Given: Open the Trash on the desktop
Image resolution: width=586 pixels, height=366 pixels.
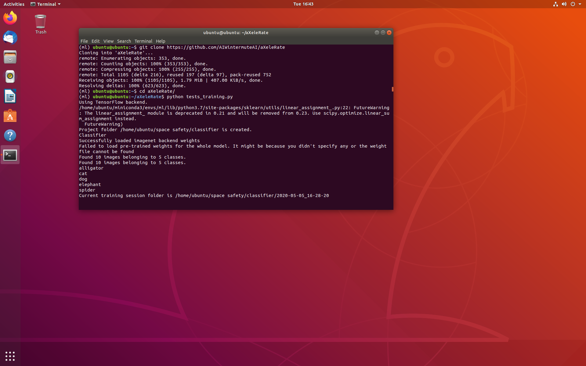Looking at the screenshot, I should [40, 21].
